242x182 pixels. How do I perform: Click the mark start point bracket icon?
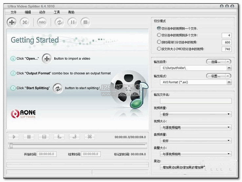pos(59,137)
